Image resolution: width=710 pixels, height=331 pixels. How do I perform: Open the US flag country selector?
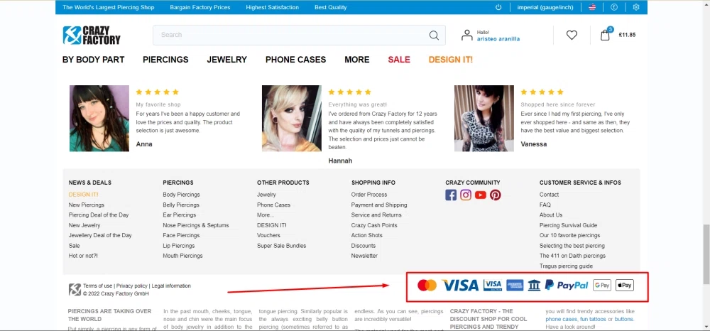592,7
